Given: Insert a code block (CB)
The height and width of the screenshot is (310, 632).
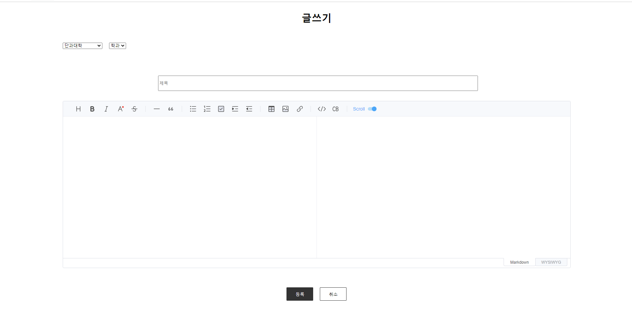Looking at the screenshot, I should [x=336, y=109].
